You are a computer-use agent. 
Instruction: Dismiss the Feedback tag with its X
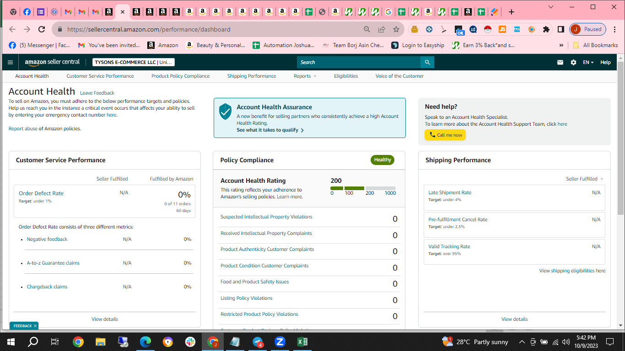point(35,326)
